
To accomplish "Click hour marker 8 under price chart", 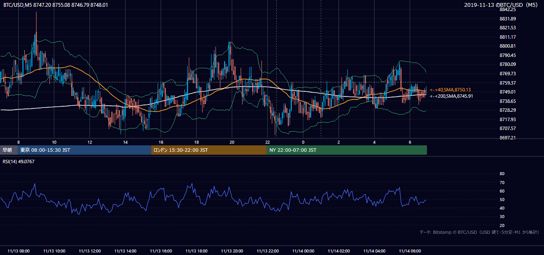I will point(18,142).
